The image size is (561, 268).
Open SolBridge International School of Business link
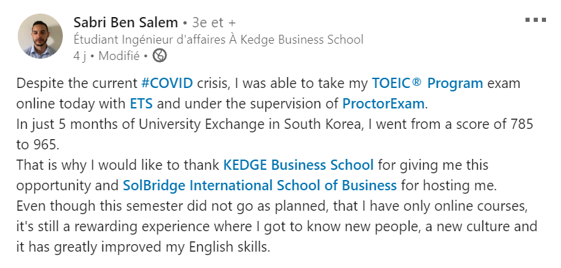click(x=260, y=185)
